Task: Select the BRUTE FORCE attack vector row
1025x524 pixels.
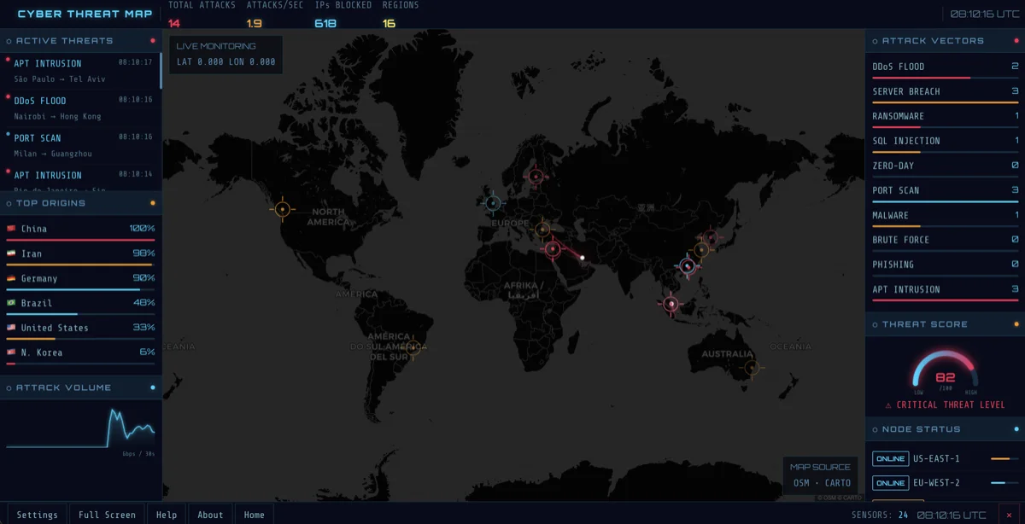Action: pyautogui.click(x=945, y=242)
